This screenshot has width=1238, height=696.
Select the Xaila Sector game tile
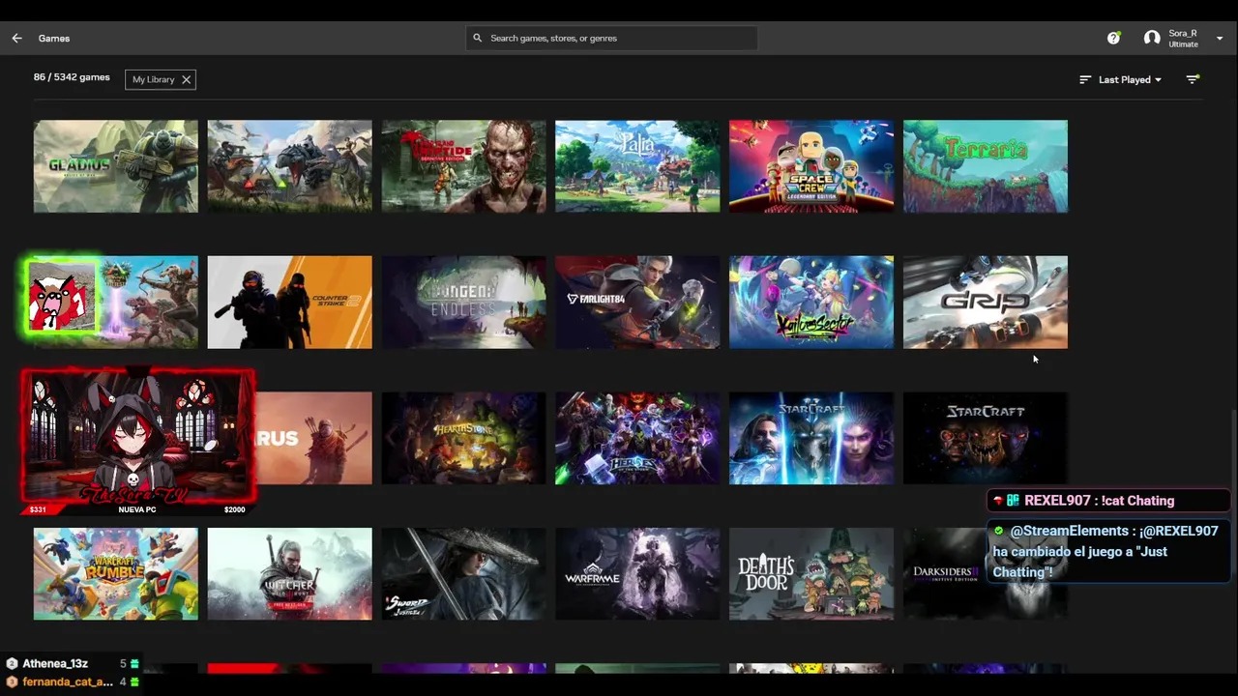pyautogui.click(x=811, y=302)
